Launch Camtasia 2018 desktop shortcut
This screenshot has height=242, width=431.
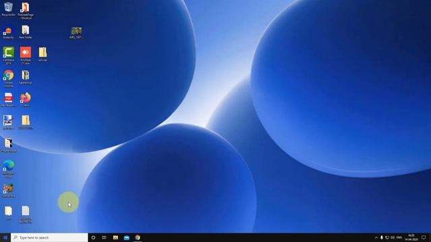8,55
